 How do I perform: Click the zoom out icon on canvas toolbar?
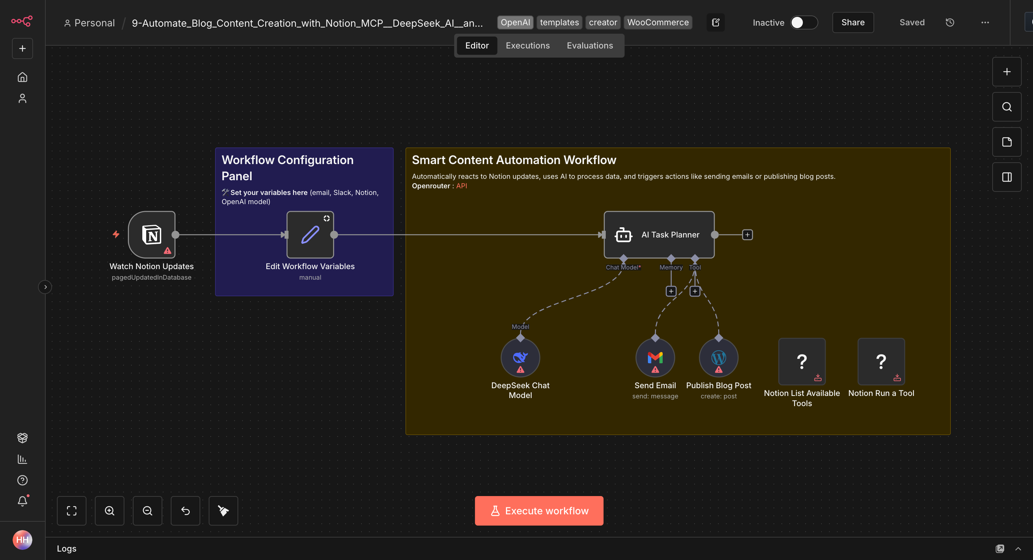point(148,511)
